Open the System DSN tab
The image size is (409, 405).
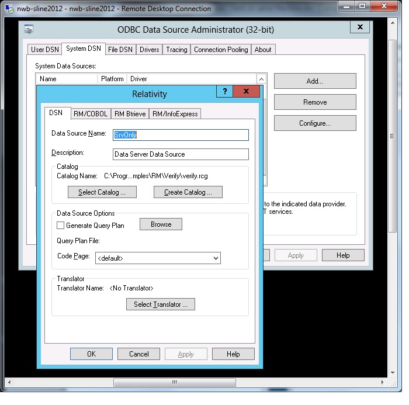click(84, 49)
